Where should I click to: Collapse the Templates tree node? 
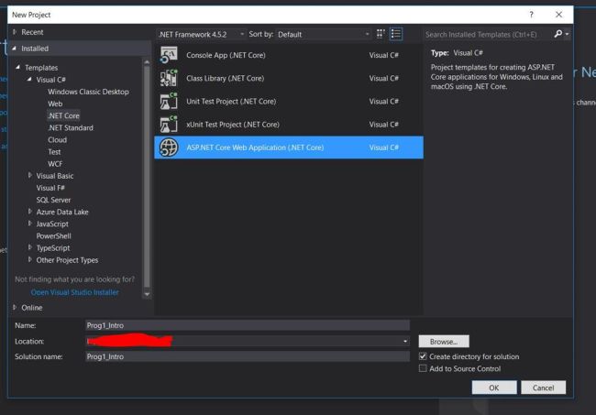click(x=17, y=67)
